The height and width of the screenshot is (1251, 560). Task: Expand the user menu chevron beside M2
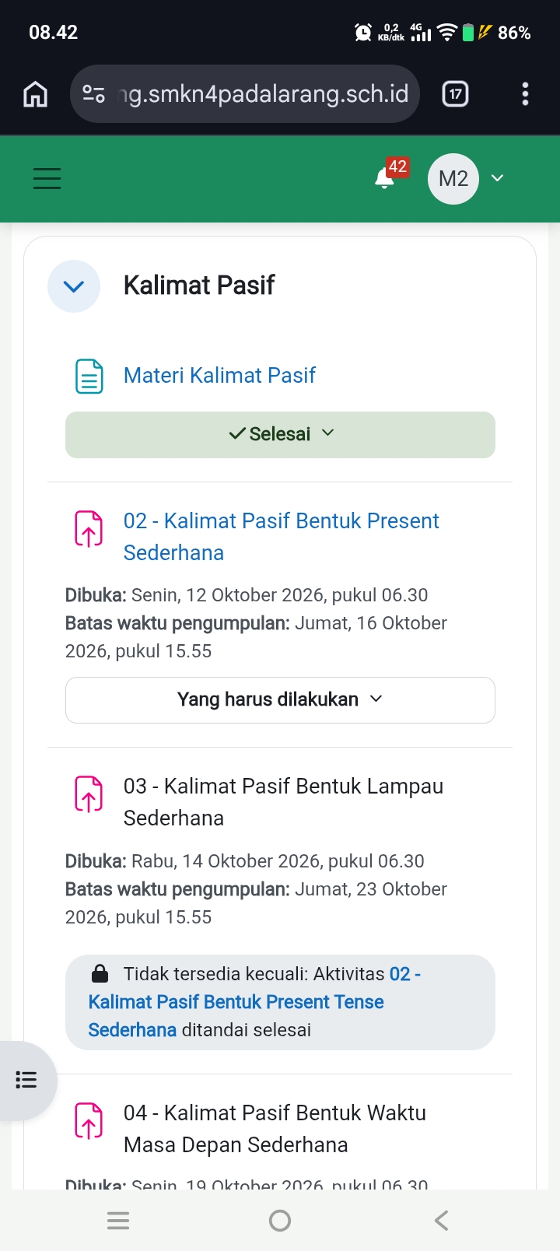point(498,178)
